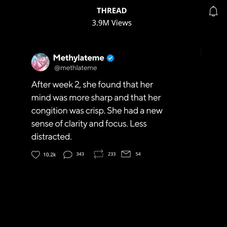Open the three-dot more options menu
227x227 pixels.
201,53
